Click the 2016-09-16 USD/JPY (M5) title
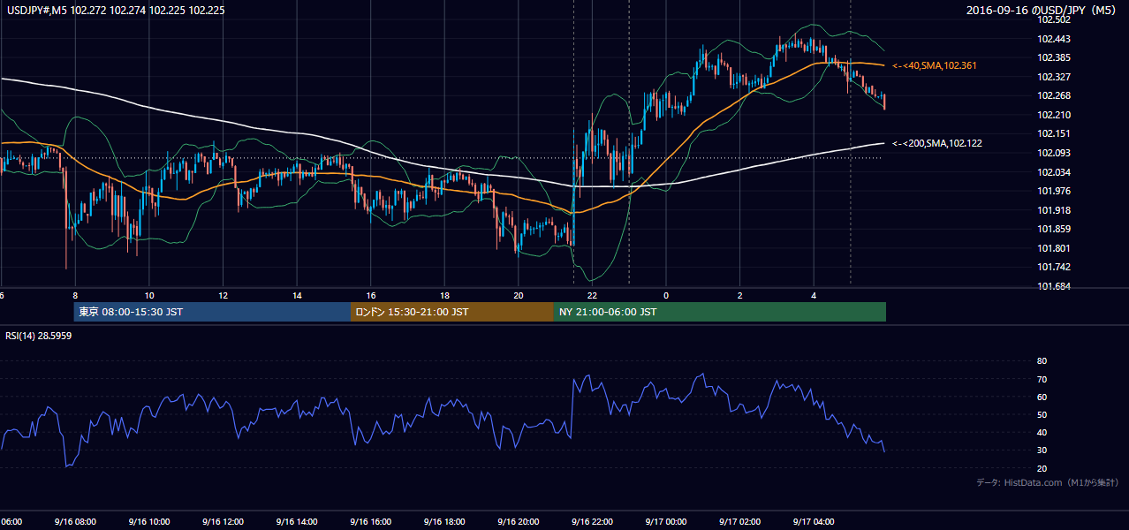1129x530 pixels. pos(1042,11)
